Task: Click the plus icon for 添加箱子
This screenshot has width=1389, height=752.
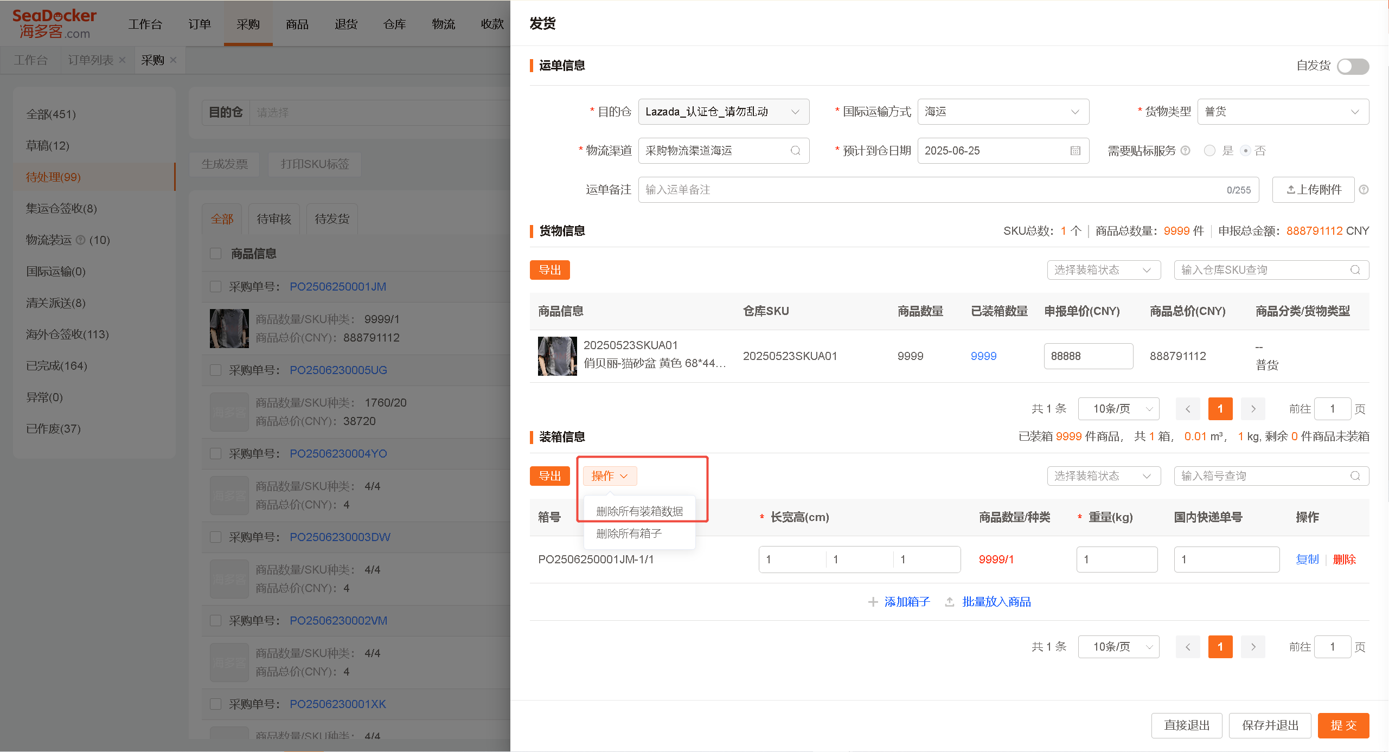Action: coord(873,602)
